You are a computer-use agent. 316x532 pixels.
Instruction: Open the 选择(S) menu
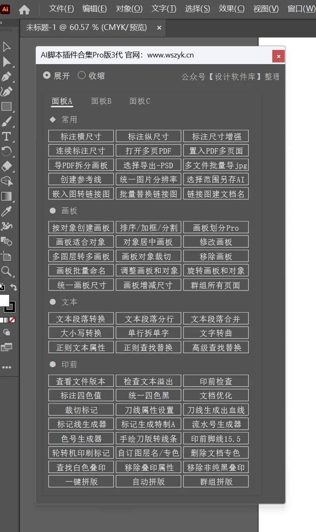(x=197, y=9)
